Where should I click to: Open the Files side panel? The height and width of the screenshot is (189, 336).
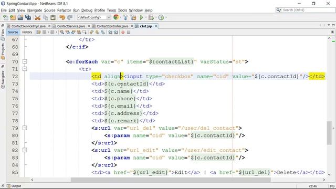tap(3, 35)
